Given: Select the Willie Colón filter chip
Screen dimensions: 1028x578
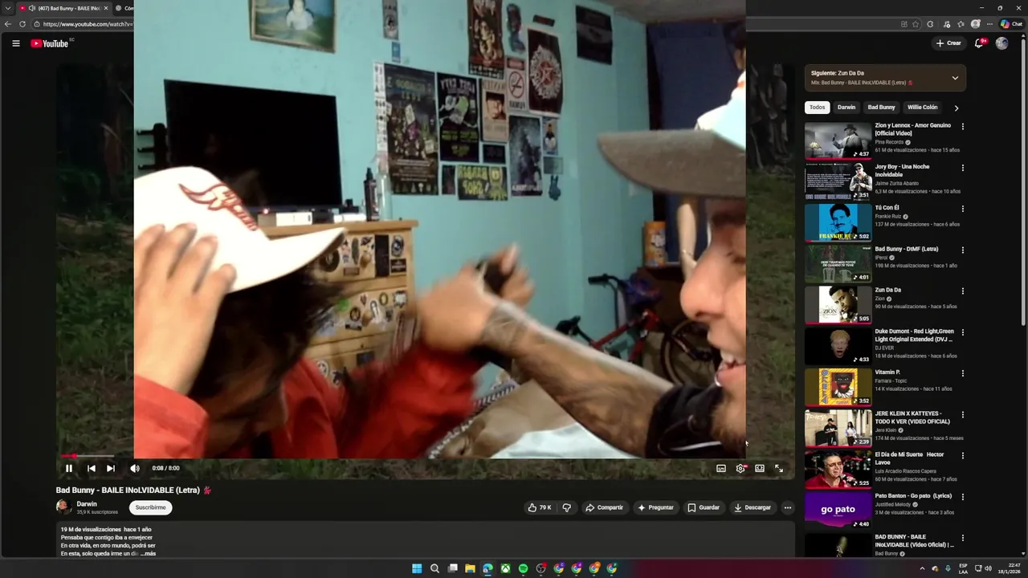Looking at the screenshot, I should click(923, 108).
